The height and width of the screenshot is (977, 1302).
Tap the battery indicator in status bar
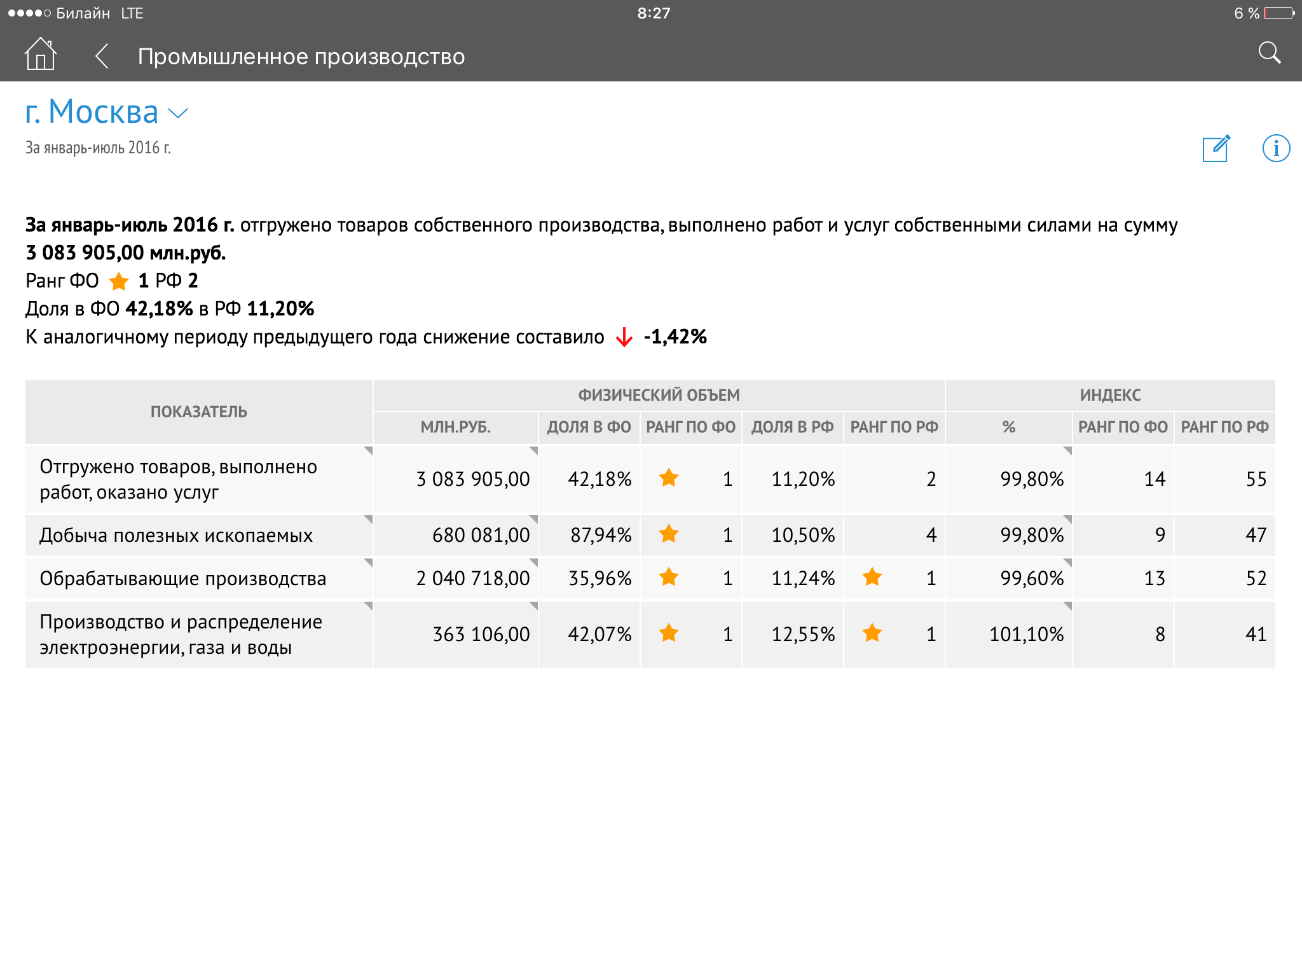1279,13
